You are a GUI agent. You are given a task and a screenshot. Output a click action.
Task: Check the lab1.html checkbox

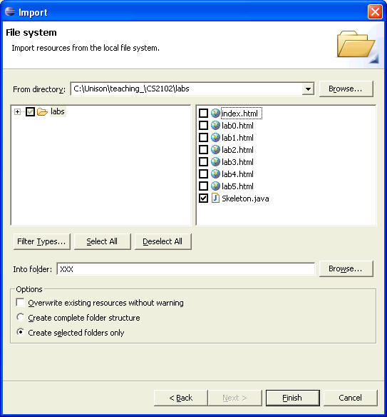tap(203, 138)
